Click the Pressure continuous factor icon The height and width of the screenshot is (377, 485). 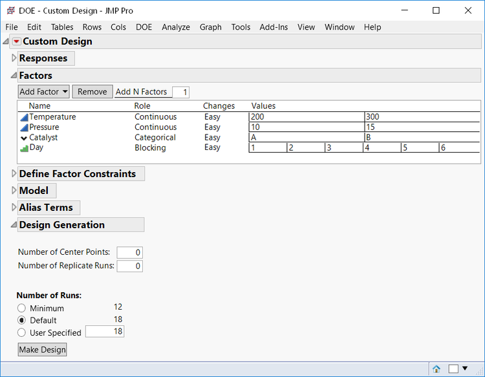click(24, 127)
